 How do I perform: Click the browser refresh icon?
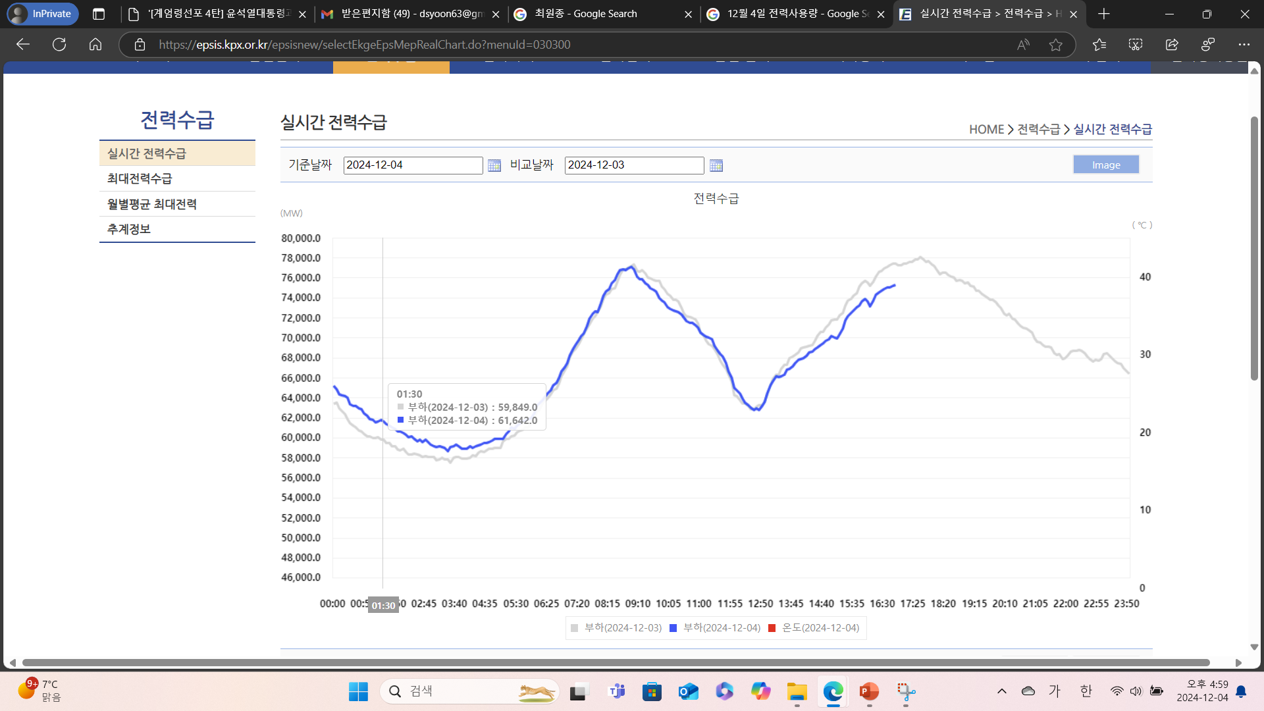(x=59, y=45)
